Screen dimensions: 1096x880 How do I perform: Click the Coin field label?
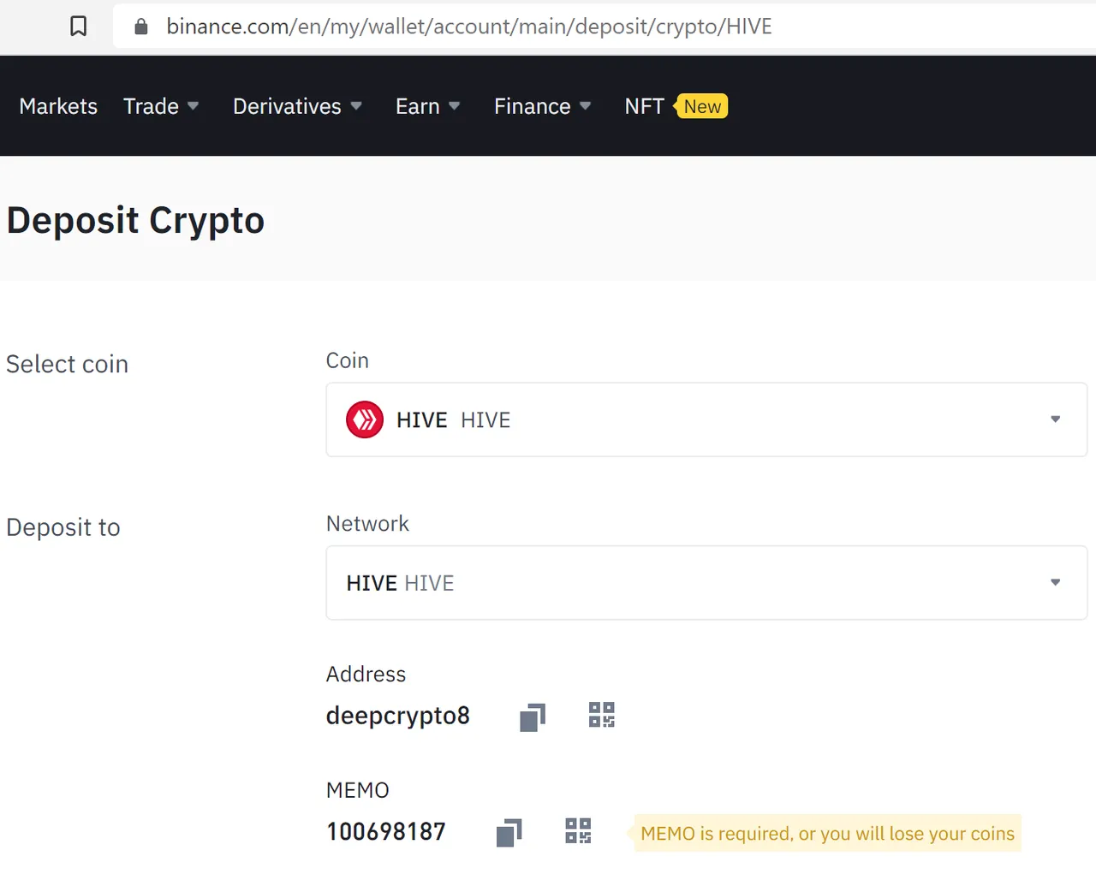pos(347,360)
